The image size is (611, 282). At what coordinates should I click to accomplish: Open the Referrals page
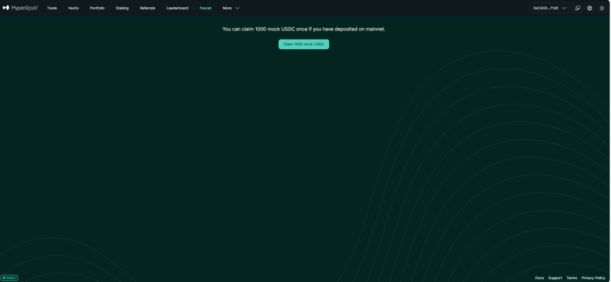pyautogui.click(x=148, y=8)
